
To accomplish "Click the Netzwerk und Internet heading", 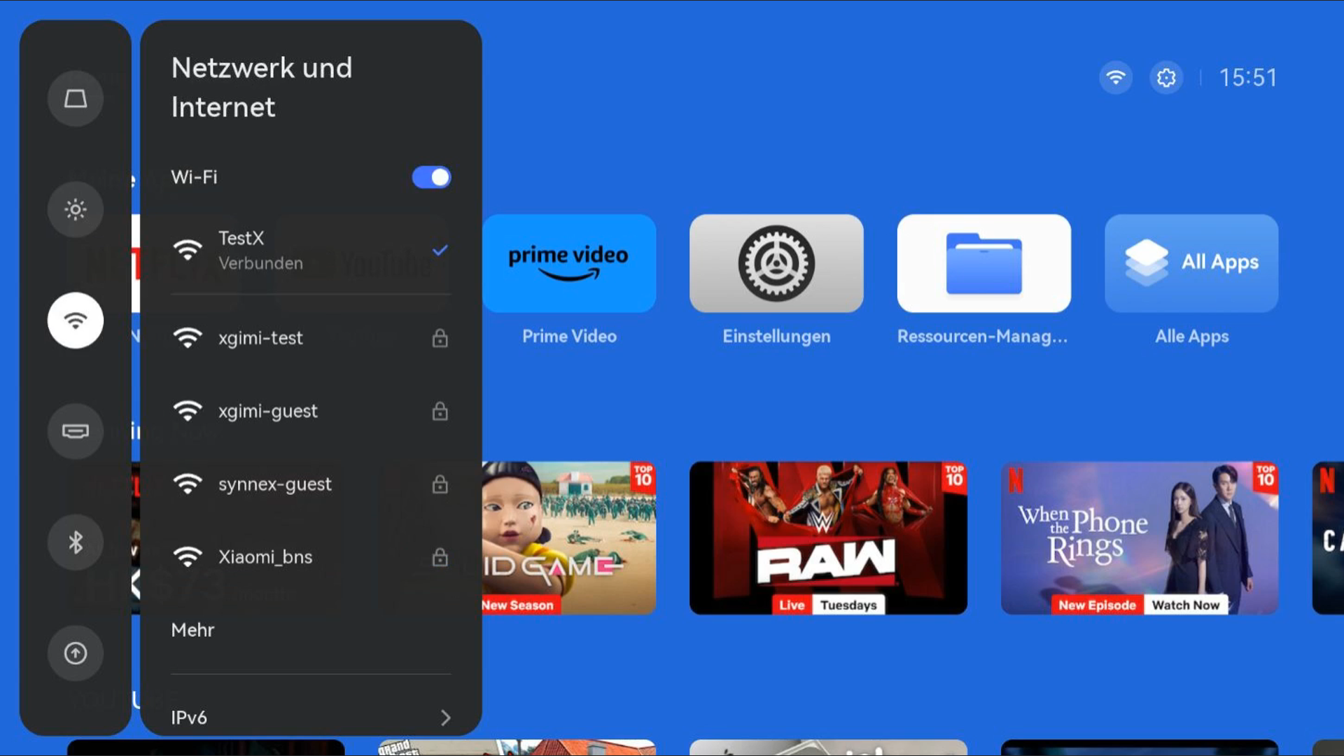I will click(262, 87).
